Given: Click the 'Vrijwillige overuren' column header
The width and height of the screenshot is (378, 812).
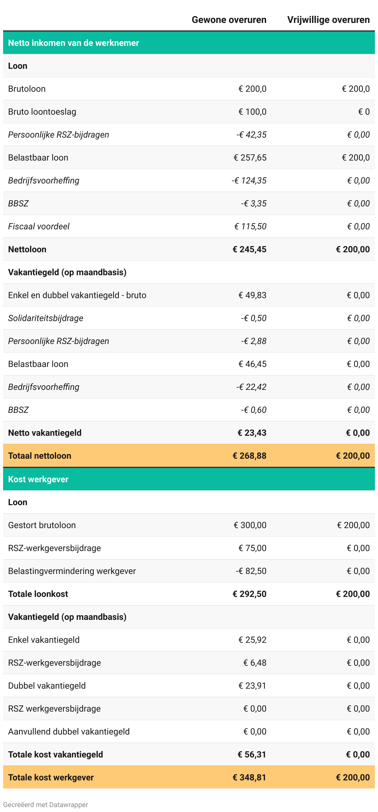Looking at the screenshot, I should coord(328,20).
